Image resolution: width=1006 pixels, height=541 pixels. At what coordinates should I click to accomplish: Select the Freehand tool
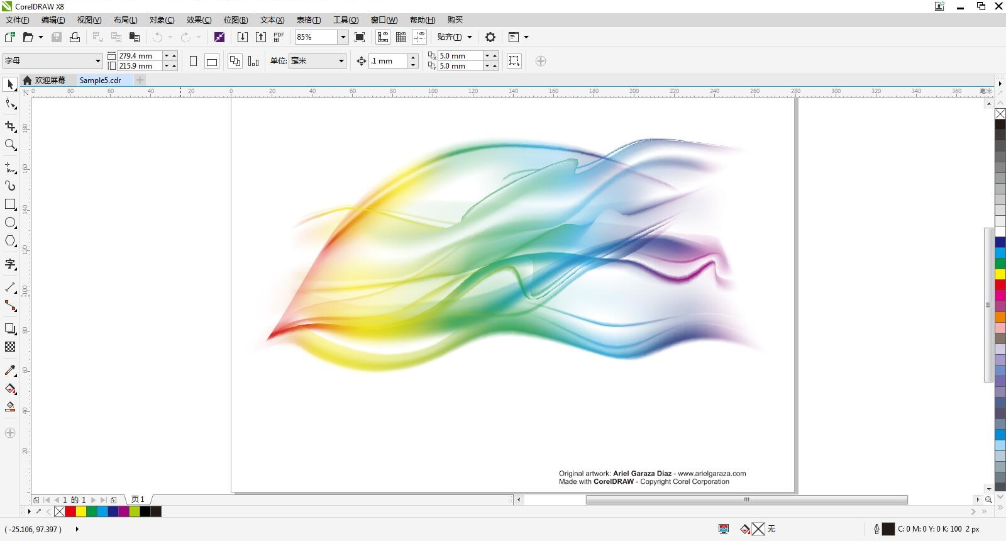(x=11, y=168)
